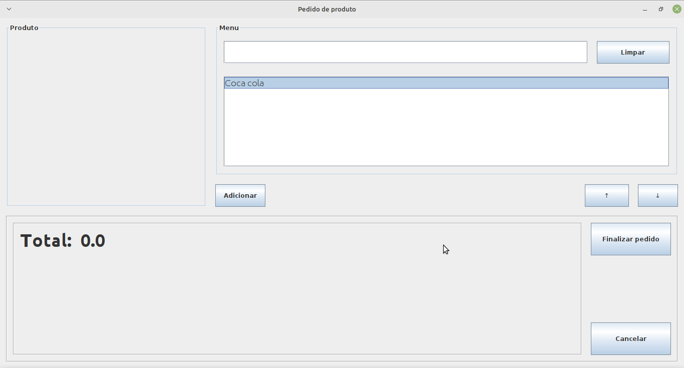
Task: Click the down arrow button
Action: coord(657,195)
